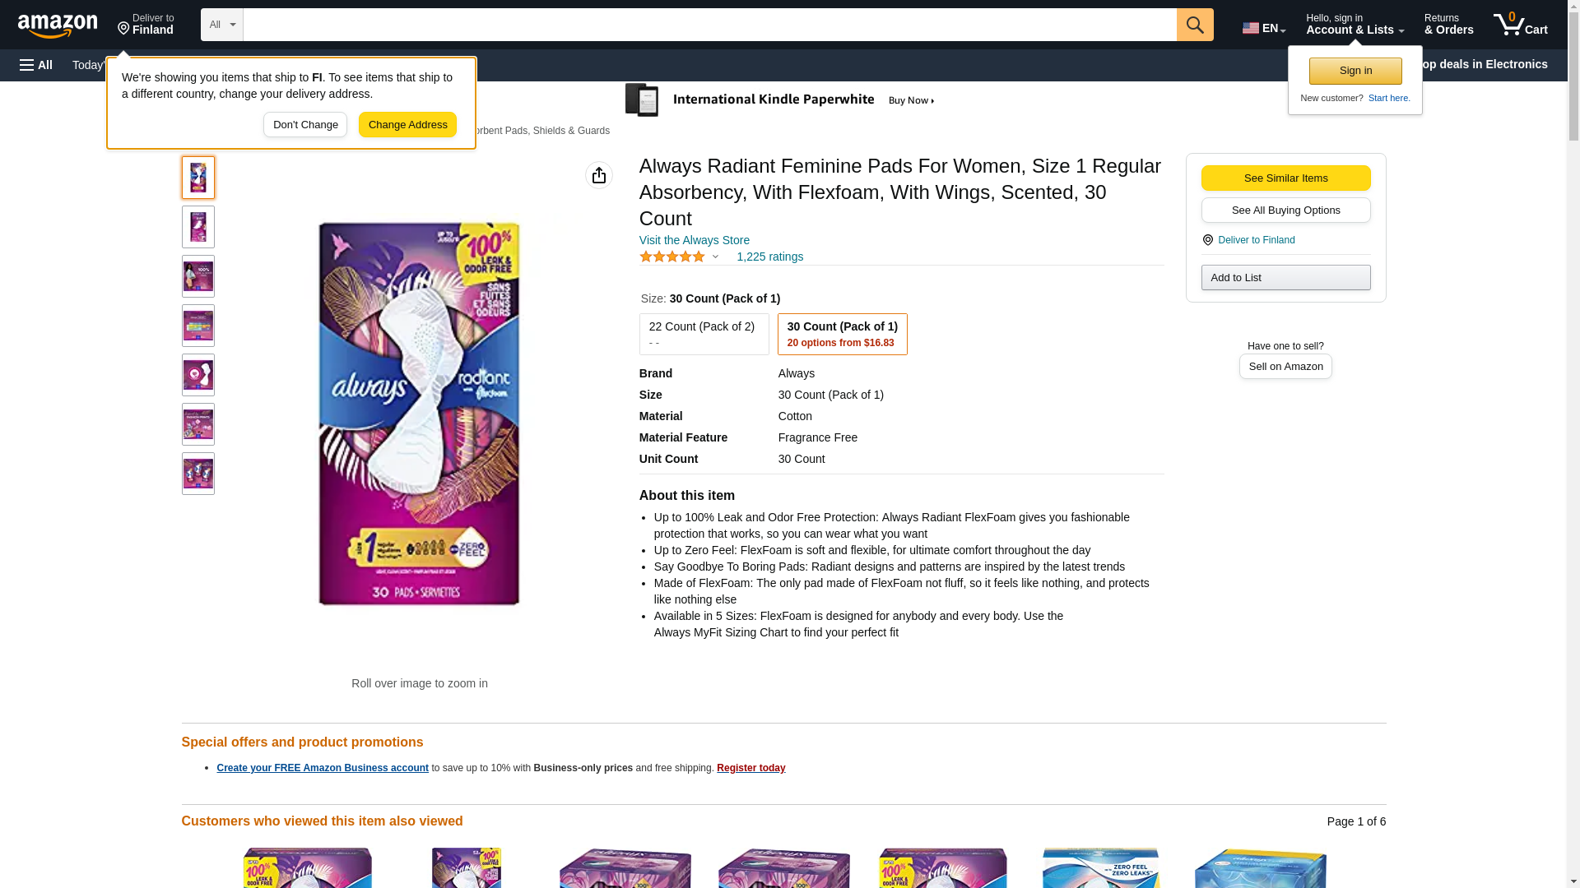
Task: Select the first product thumbnail
Action: pos(197,178)
